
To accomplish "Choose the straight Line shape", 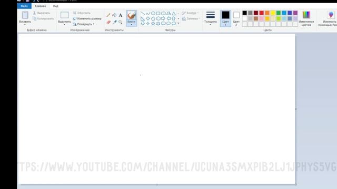I will [x=143, y=14].
